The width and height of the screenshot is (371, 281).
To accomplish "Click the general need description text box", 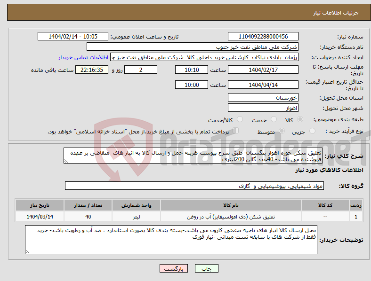I will point(193,156).
